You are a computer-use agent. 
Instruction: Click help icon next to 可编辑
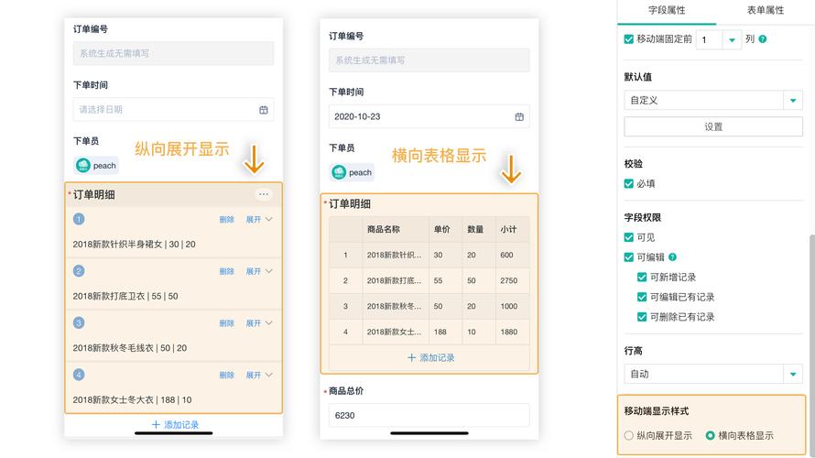tap(672, 256)
